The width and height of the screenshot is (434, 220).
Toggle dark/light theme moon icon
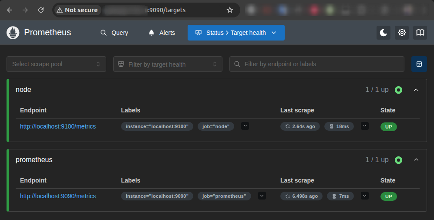tap(384, 33)
